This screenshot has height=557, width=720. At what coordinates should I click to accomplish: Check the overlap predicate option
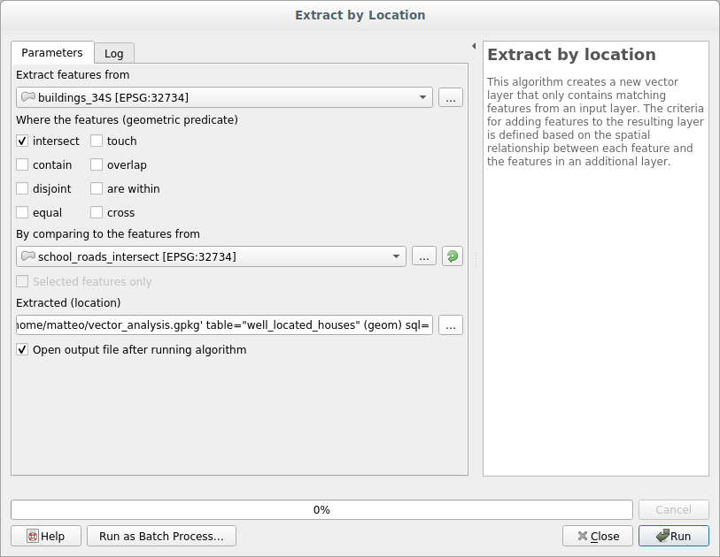pos(97,165)
